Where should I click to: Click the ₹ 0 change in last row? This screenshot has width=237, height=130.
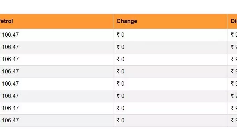click(x=121, y=121)
